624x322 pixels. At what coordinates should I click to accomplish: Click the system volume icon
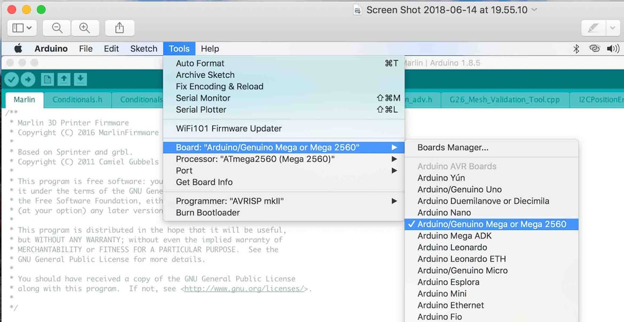point(613,49)
